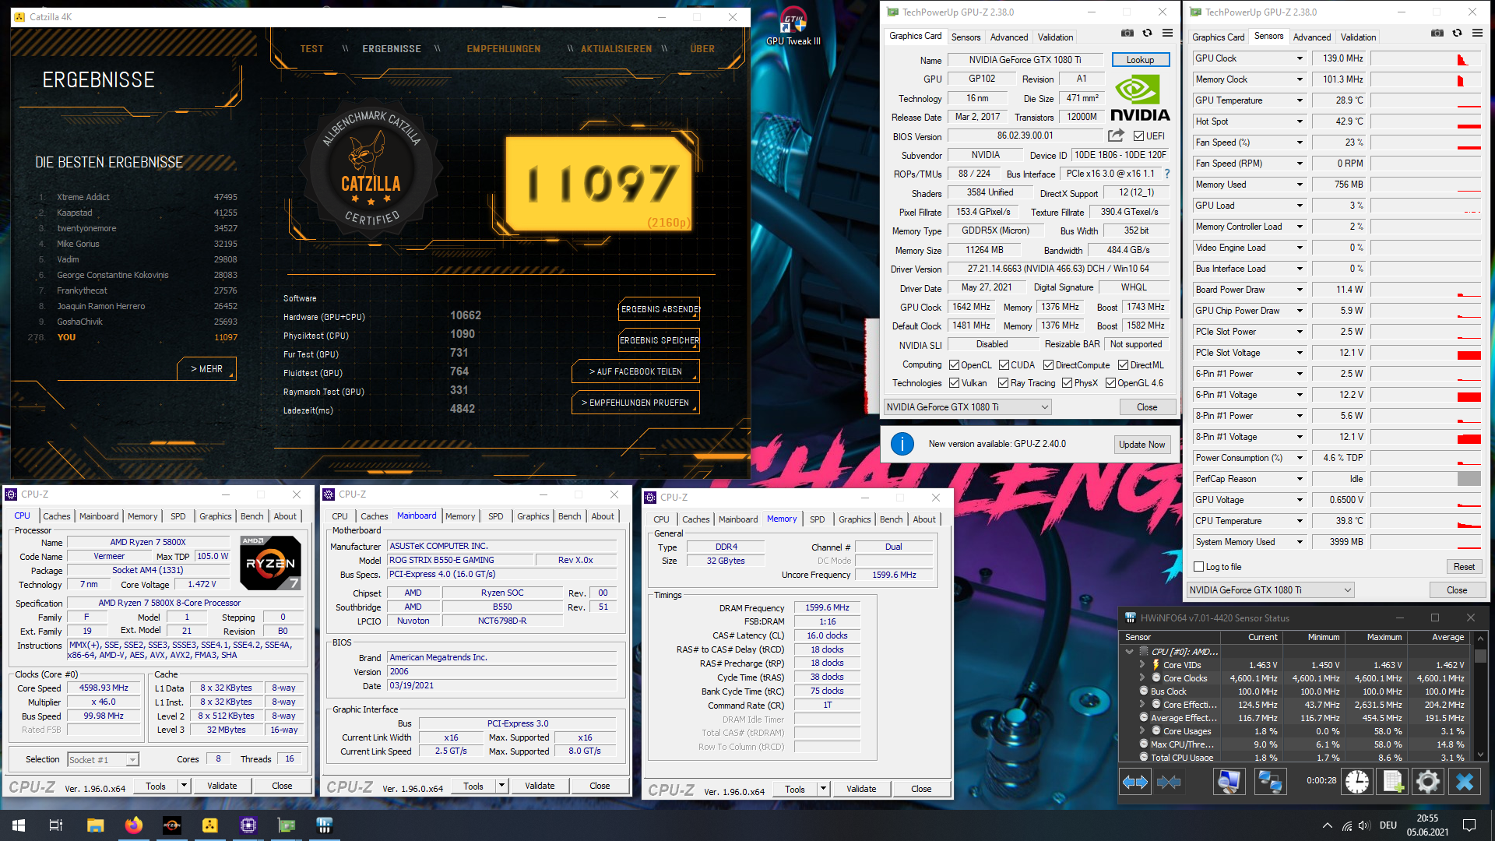This screenshot has height=841, width=1495.
Task: Click Ryzen Master taskbar icon
Action: pos(171,825)
